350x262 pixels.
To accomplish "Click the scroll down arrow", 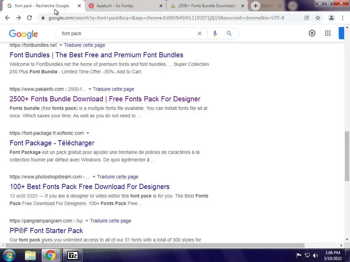I will click(x=347, y=239).
